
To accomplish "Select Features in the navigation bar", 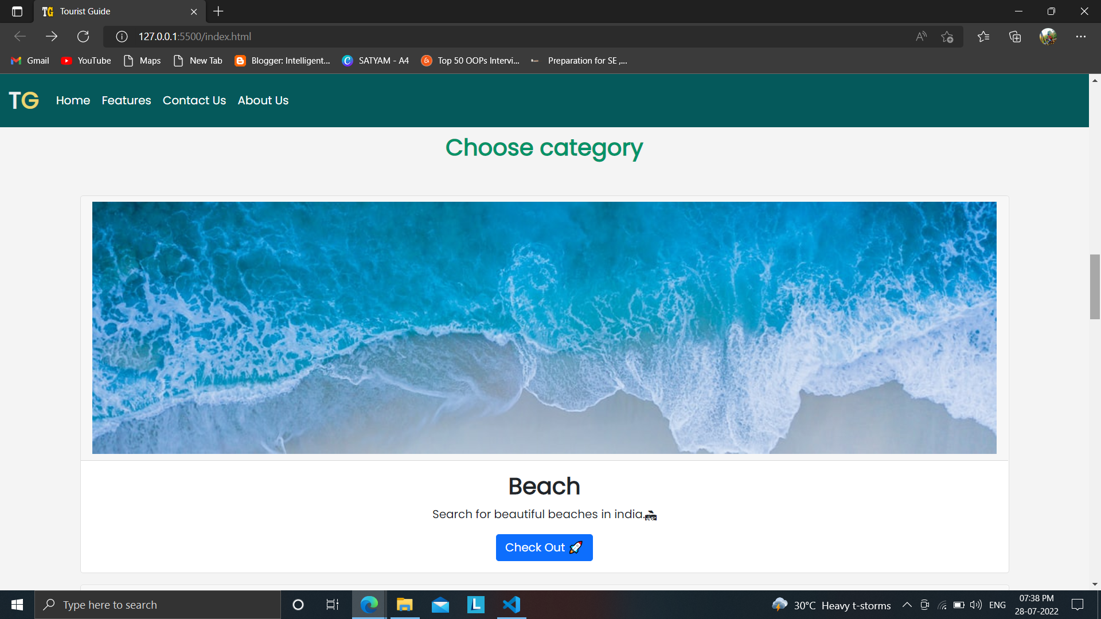I will pyautogui.click(x=126, y=100).
